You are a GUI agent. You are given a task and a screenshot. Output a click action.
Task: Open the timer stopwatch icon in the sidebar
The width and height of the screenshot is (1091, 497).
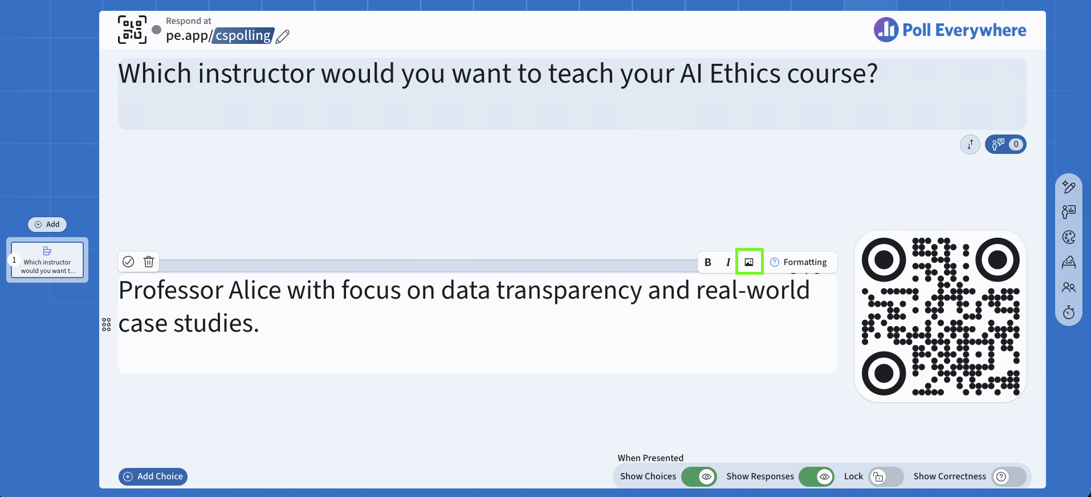click(x=1069, y=312)
